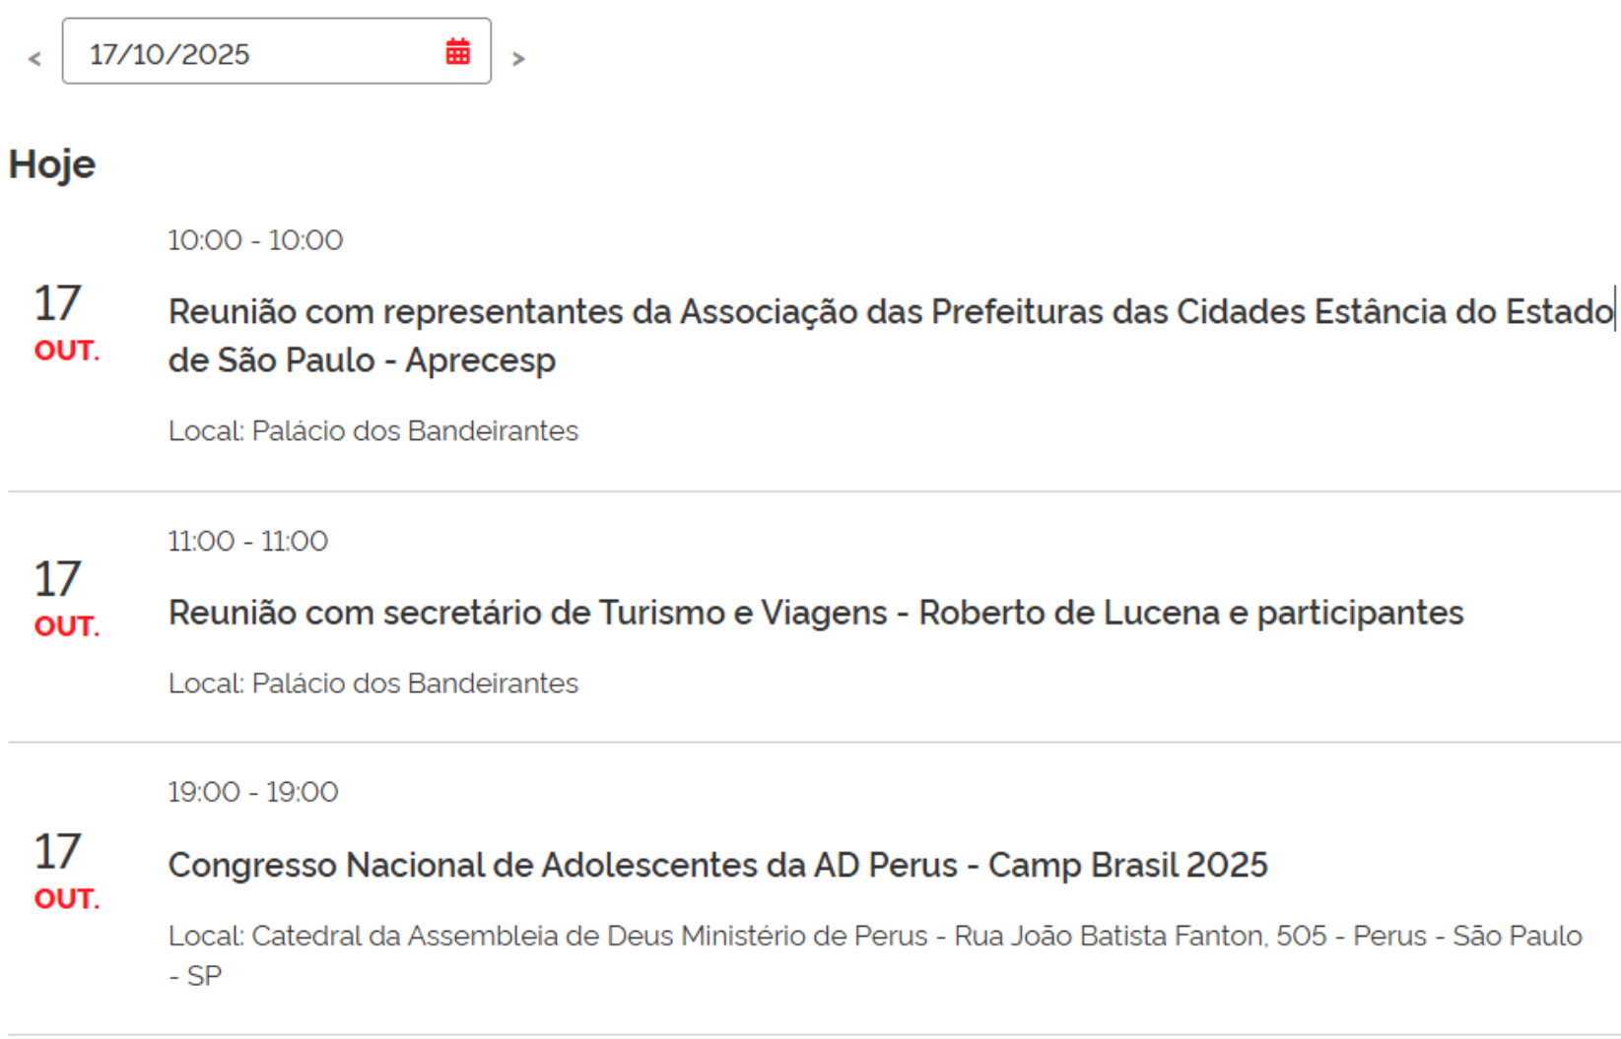The width and height of the screenshot is (1621, 1039).
Task: Focus the 17/10/2025 date field
Action: [246, 53]
